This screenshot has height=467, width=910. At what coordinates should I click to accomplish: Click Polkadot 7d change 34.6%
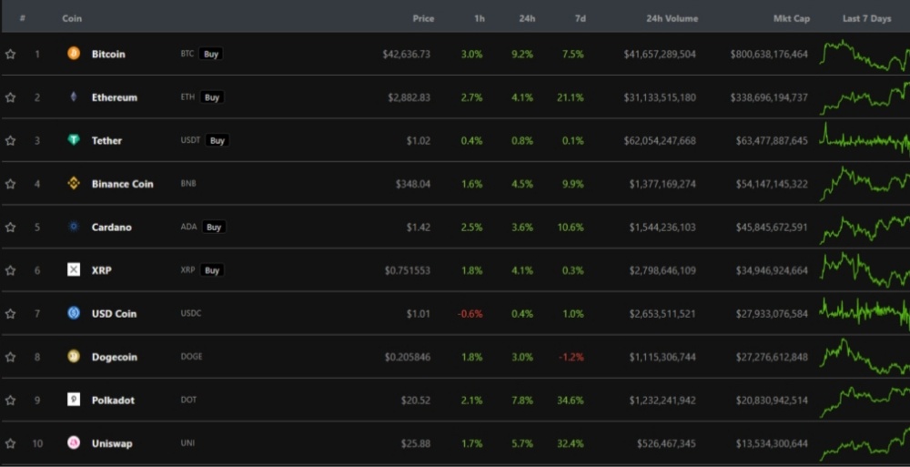click(x=571, y=400)
